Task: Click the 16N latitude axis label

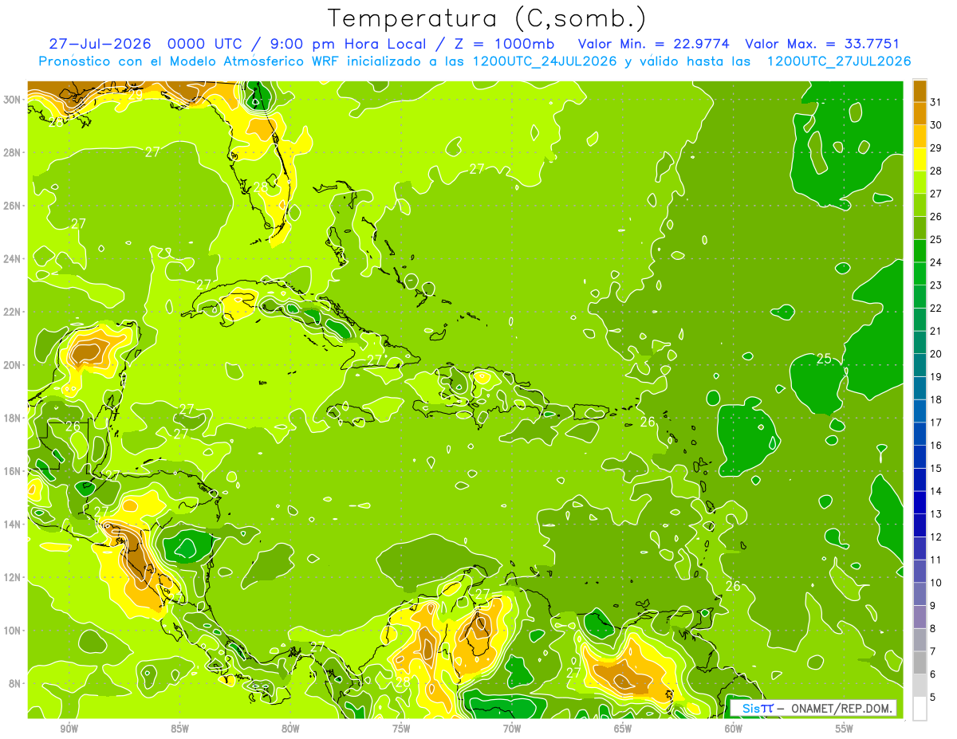Action: (13, 470)
